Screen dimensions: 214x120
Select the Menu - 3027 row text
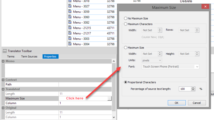click(x=81, y=6)
